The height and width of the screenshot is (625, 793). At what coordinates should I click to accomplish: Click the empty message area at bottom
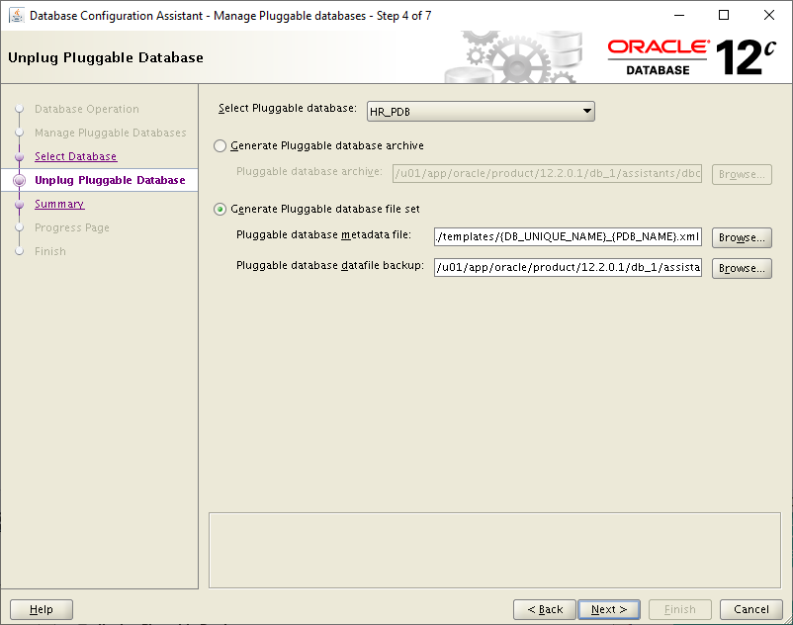coord(494,550)
